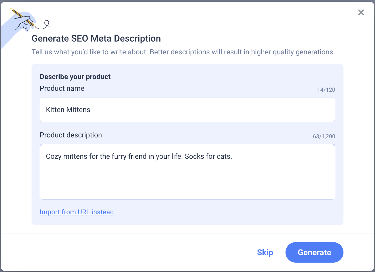The image size is (375, 272).
Task: Click the 14/120 character counter
Action: tap(326, 90)
